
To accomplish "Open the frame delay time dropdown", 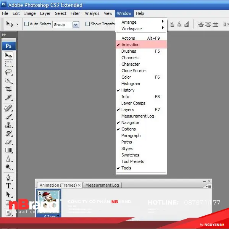I will 58,216.
